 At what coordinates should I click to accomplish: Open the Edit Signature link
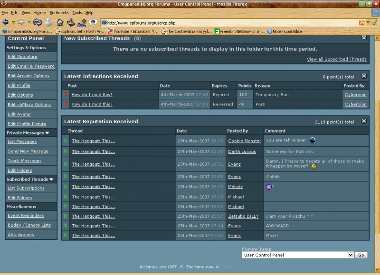pos(22,56)
